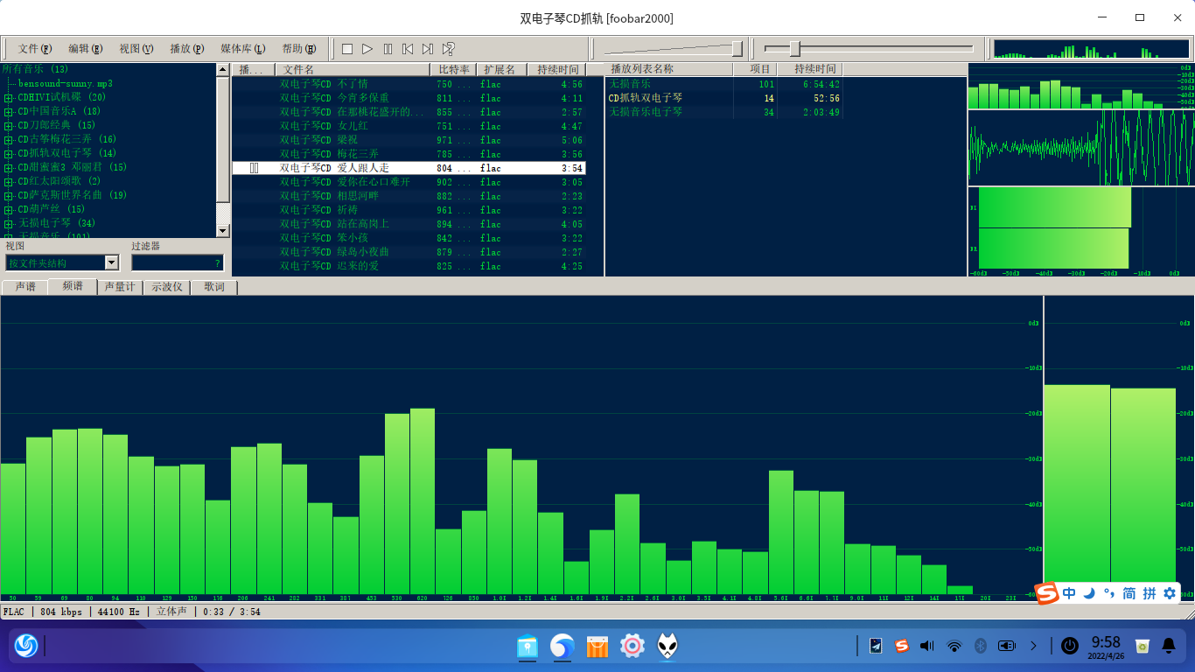
Task: Open the 文件(F) menu
Action: [34, 49]
